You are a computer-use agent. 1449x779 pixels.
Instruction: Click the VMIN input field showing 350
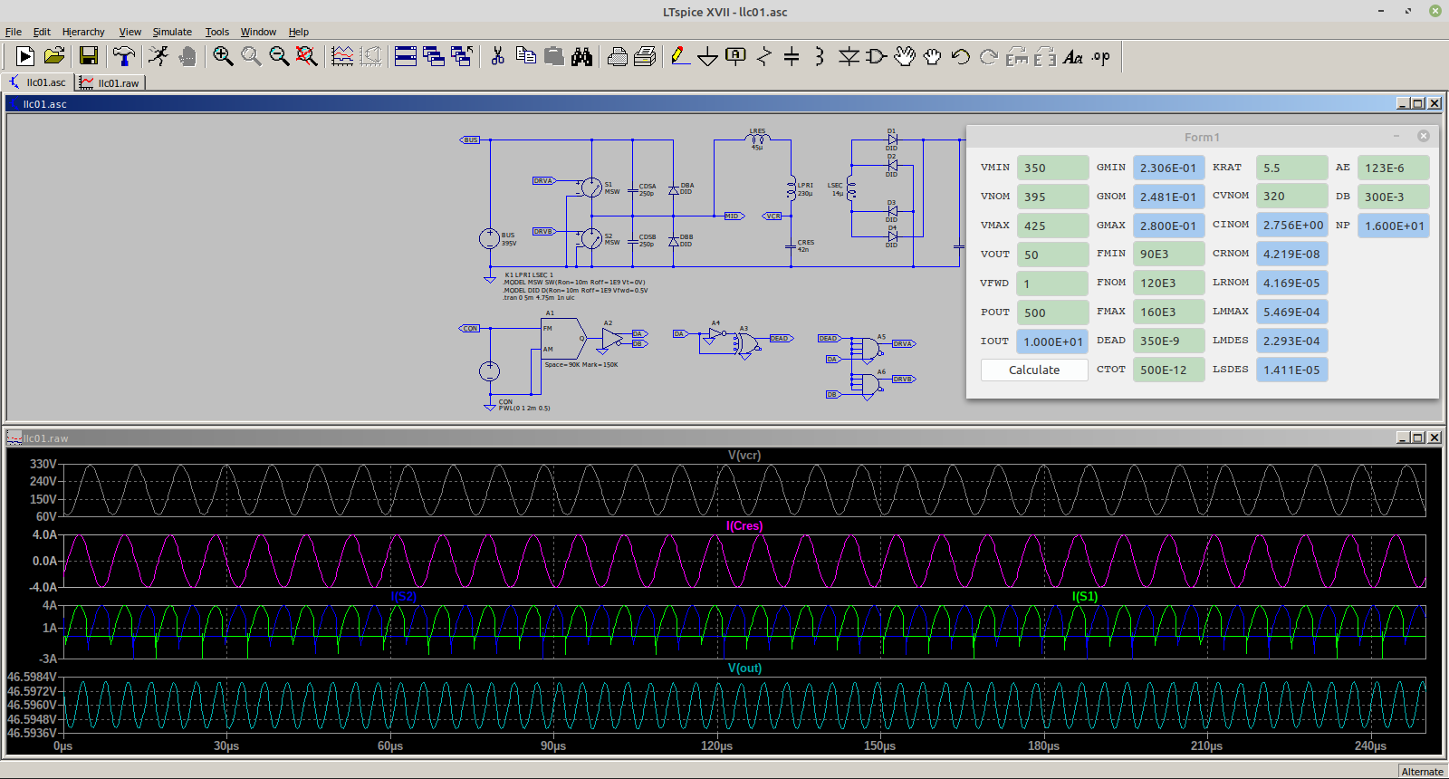(1052, 168)
